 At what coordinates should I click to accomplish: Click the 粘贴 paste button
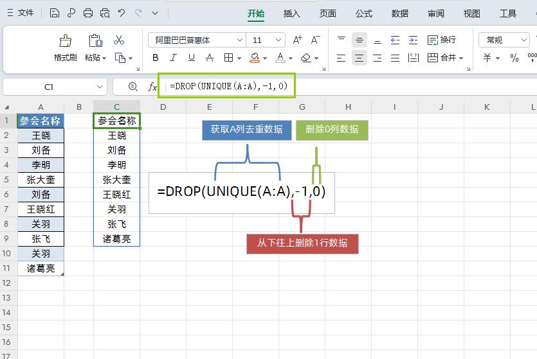pyautogui.click(x=95, y=48)
